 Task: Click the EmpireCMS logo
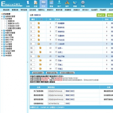(x=12, y=4)
